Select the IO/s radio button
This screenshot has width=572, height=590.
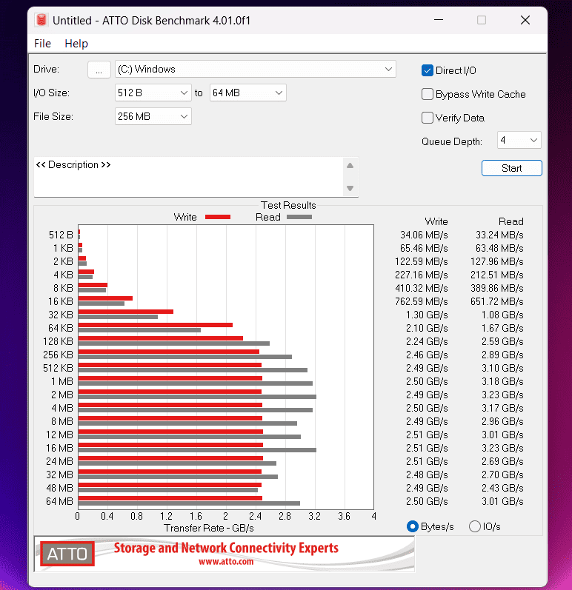[x=475, y=526]
